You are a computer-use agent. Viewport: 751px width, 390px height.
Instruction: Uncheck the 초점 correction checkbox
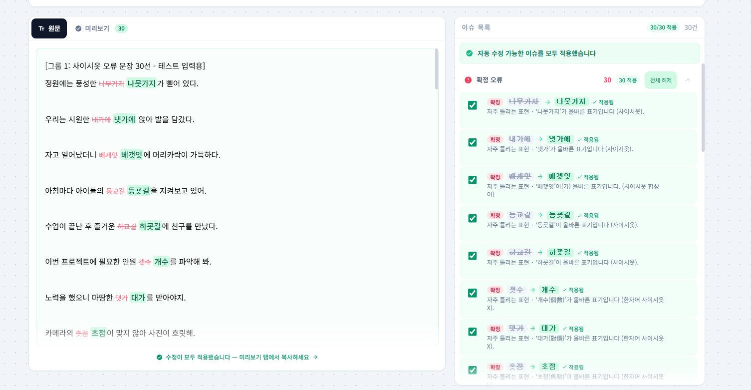[x=472, y=370]
